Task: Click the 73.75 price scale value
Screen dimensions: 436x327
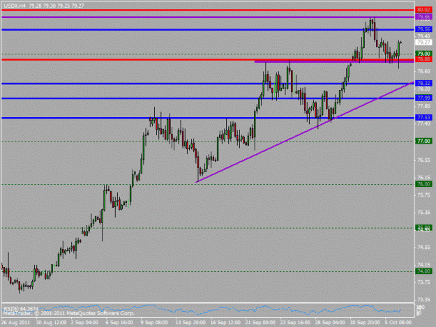Action: click(x=423, y=282)
